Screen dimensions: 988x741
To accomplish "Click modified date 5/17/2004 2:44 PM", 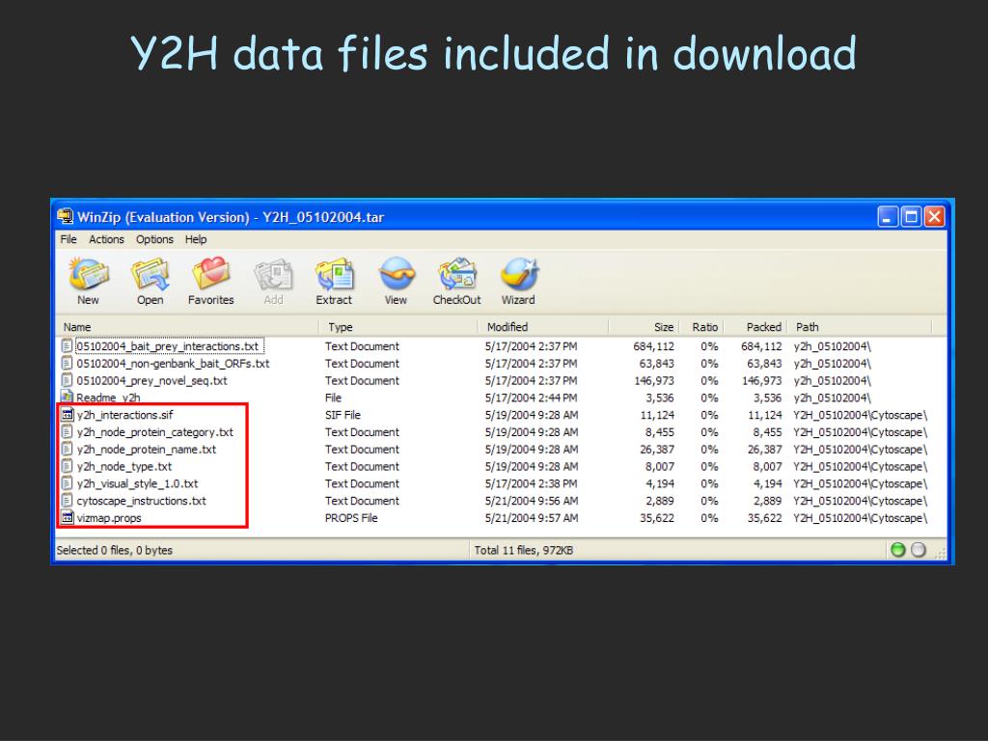I will (532, 398).
